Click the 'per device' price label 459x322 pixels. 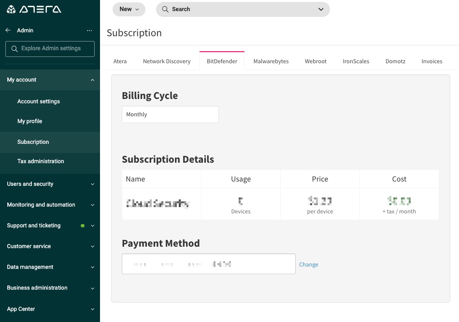pos(320,211)
